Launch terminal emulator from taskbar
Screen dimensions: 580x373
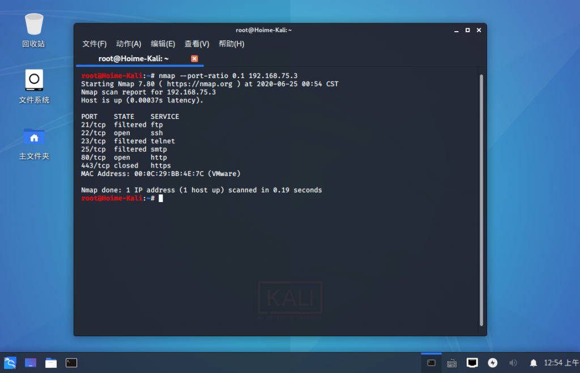point(71,363)
